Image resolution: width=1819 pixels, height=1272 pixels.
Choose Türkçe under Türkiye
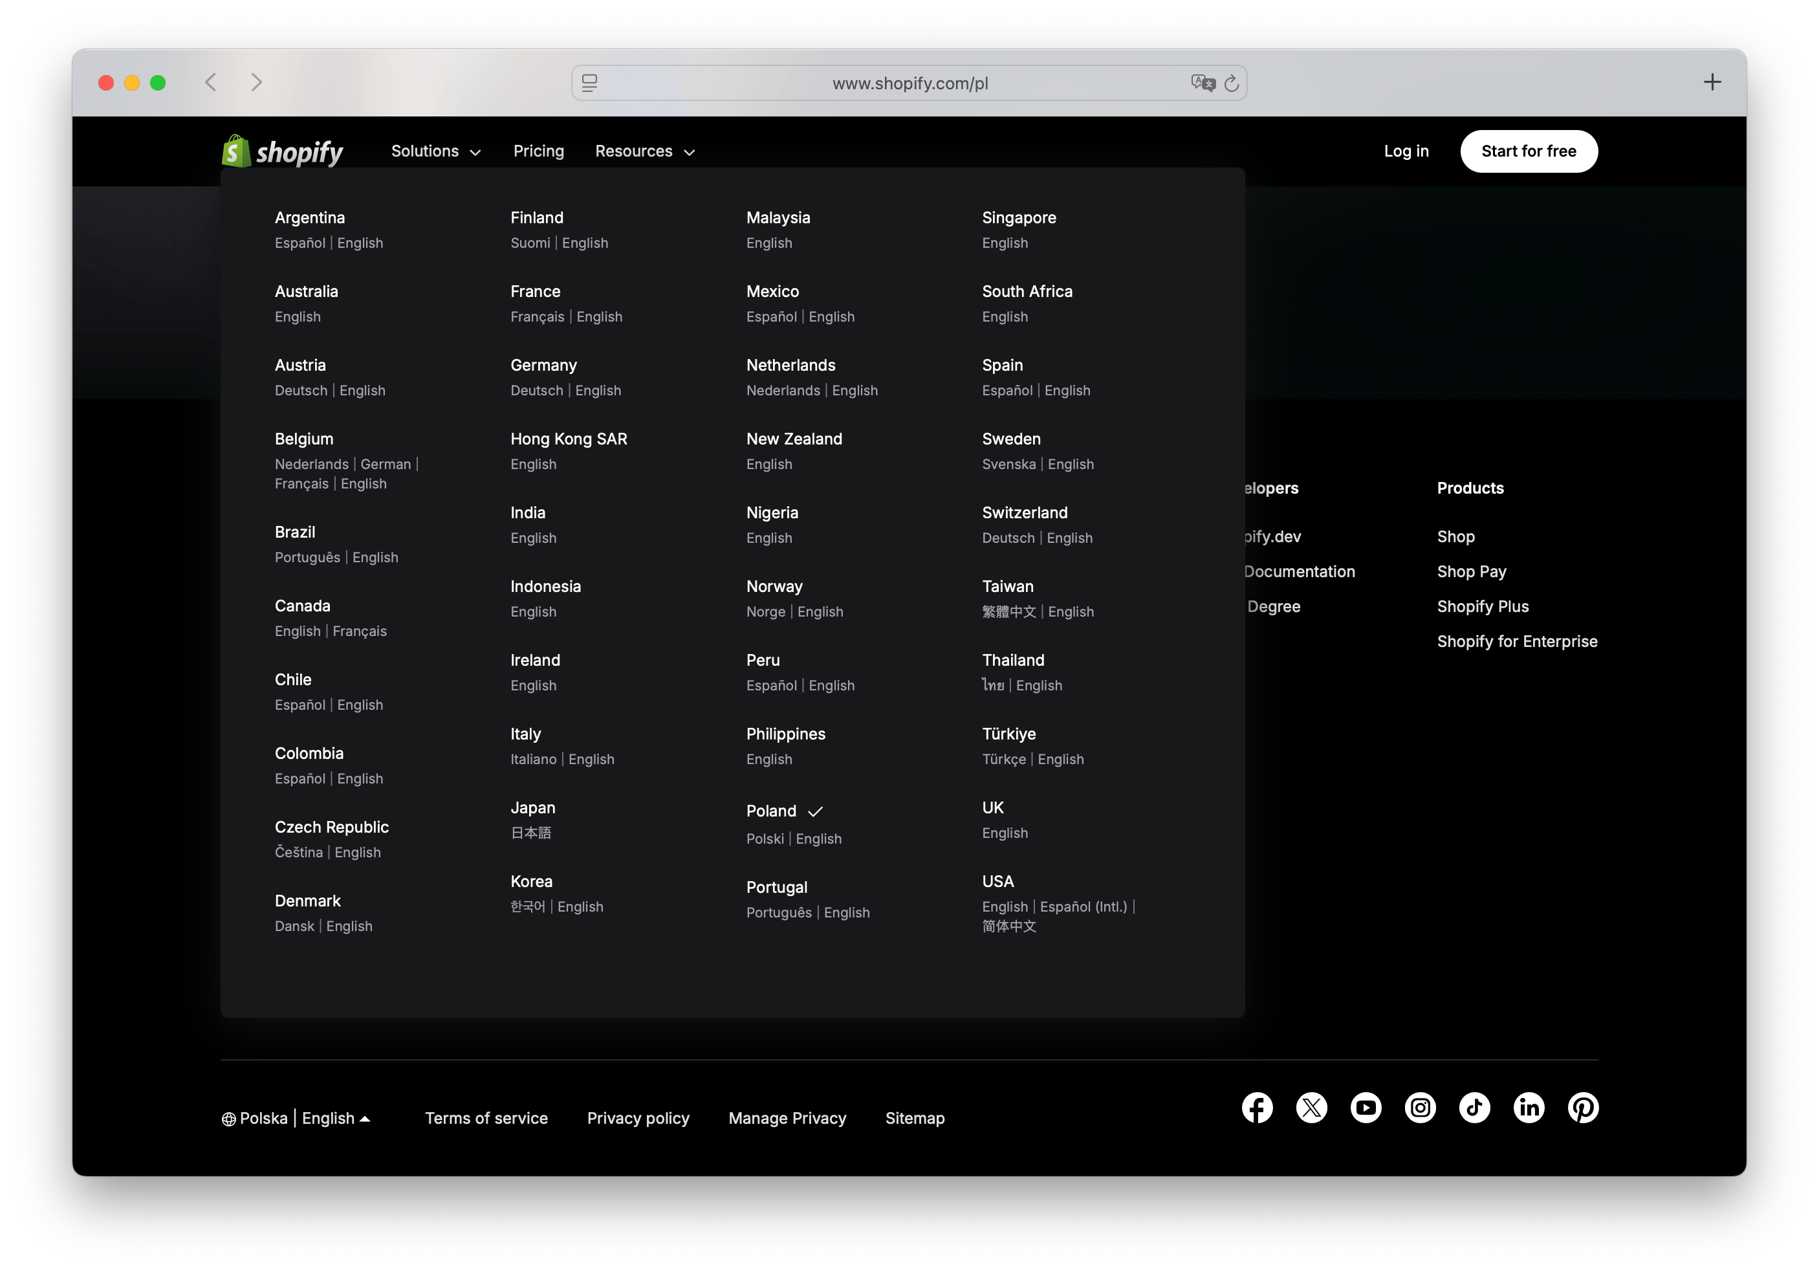pos(1004,759)
